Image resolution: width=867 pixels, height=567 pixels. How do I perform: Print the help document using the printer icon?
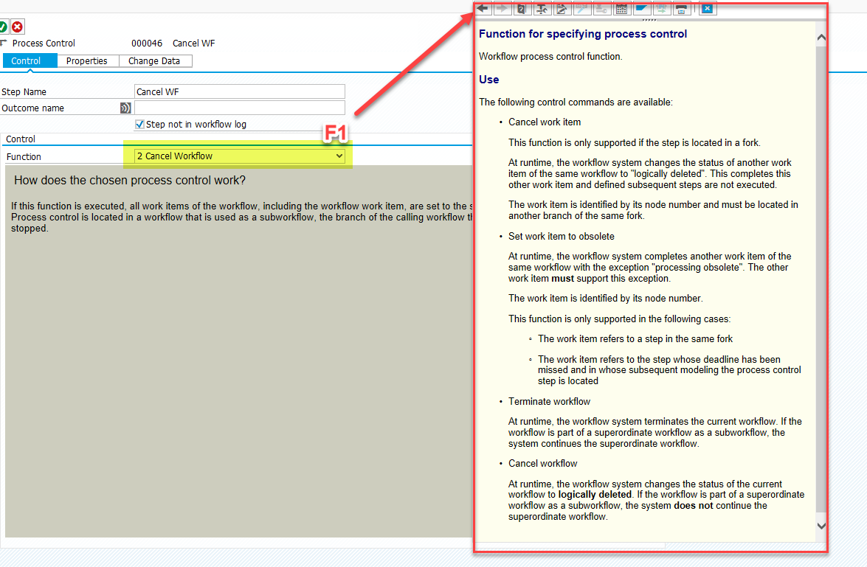tap(681, 8)
